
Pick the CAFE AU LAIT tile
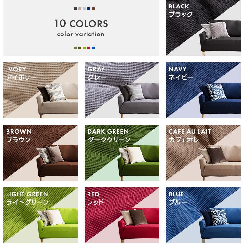click(x=203, y=153)
